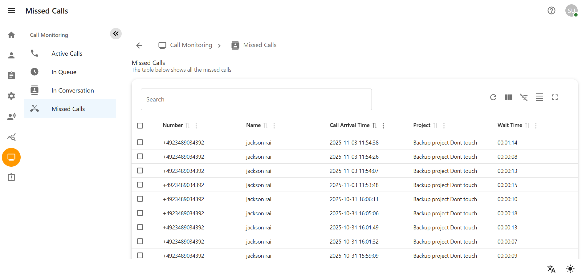
Task: Open show/hide columns icon
Action: pos(508,97)
